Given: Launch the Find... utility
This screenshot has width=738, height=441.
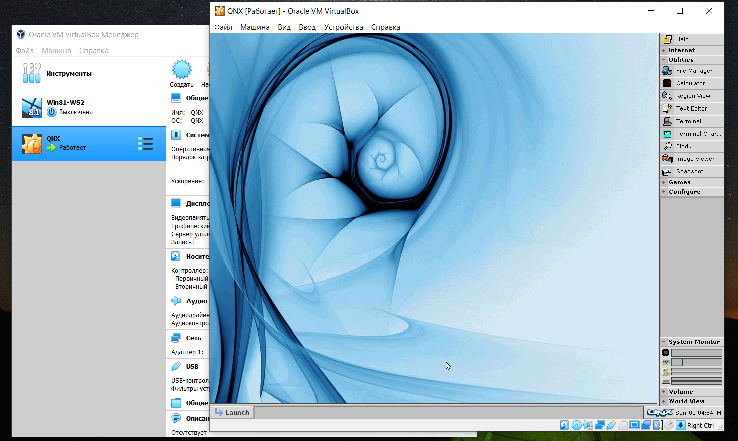Looking at the screenshot, I should (692, 146).
